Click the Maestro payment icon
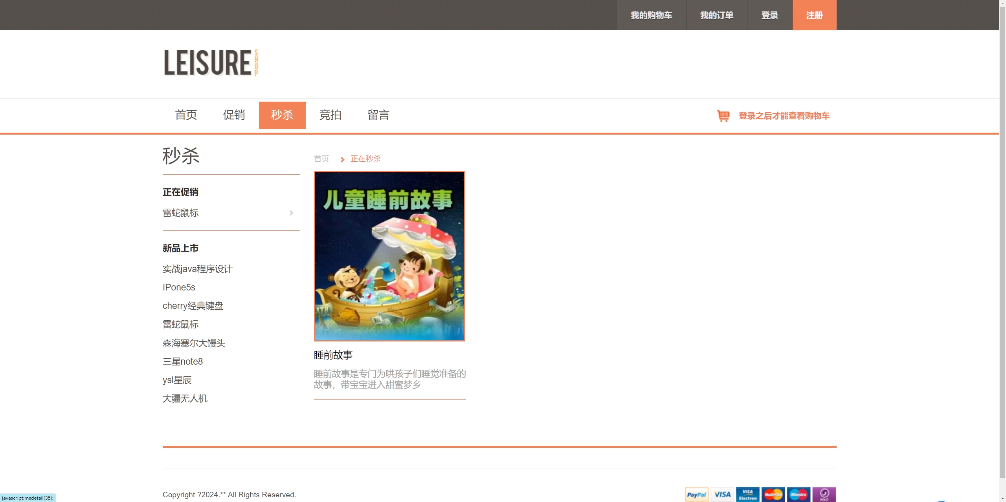Screen dimensions: 1006x502 pyautogui.click(x=799, y=495)
